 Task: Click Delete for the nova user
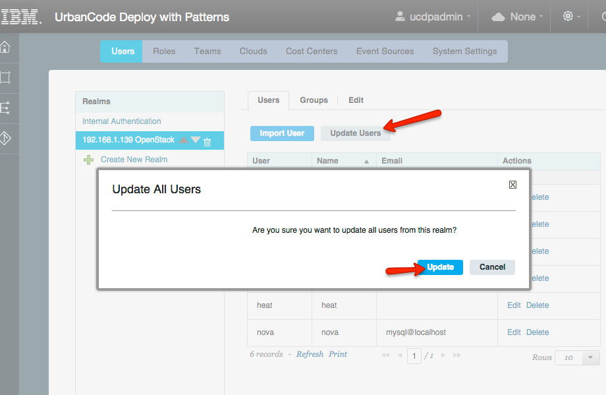point(537,332)
